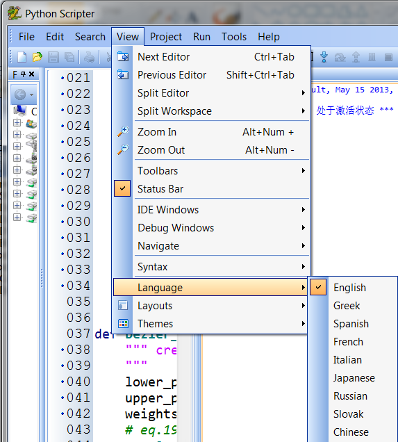Viewport: 398px width, 442px height.
Task: Switch the interface language to Russian
Action: tap(354, 395)
